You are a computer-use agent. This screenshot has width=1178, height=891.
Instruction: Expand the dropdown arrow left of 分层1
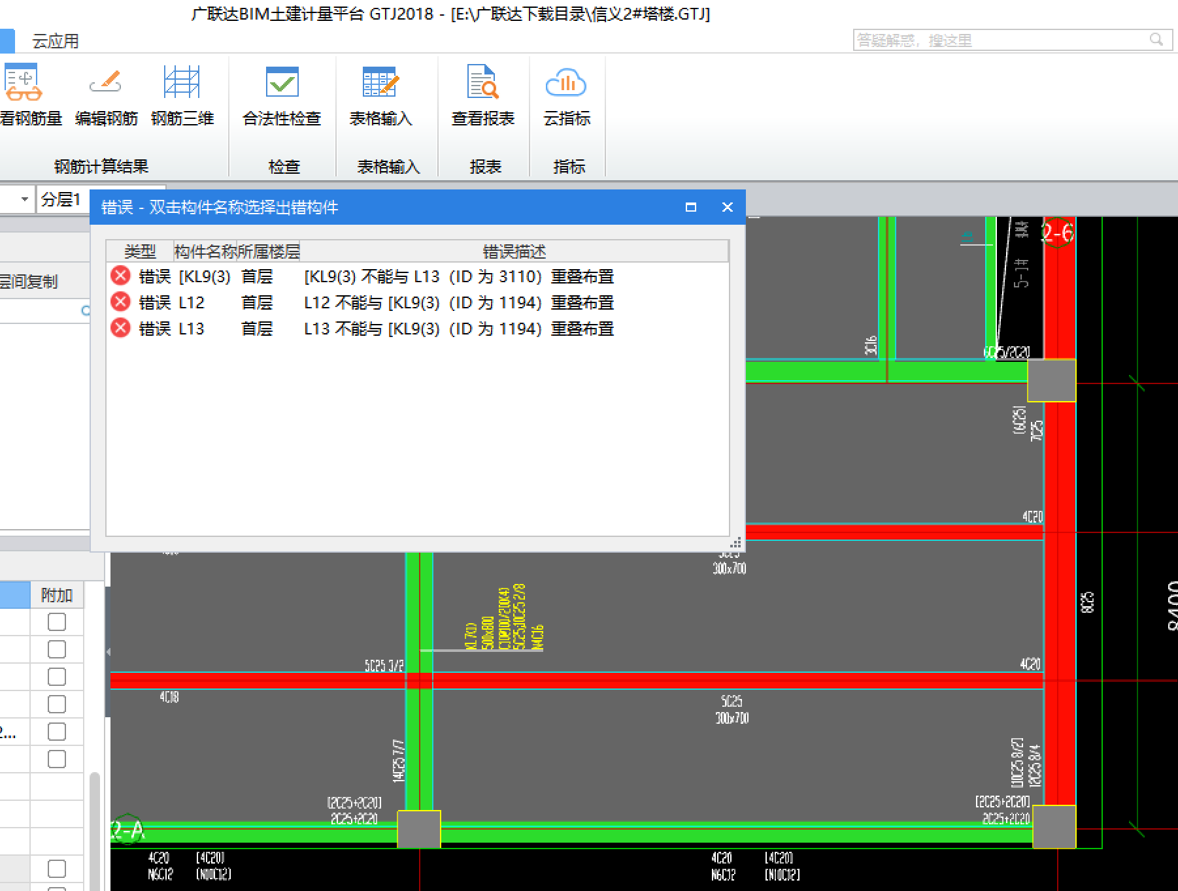(24, 199)
